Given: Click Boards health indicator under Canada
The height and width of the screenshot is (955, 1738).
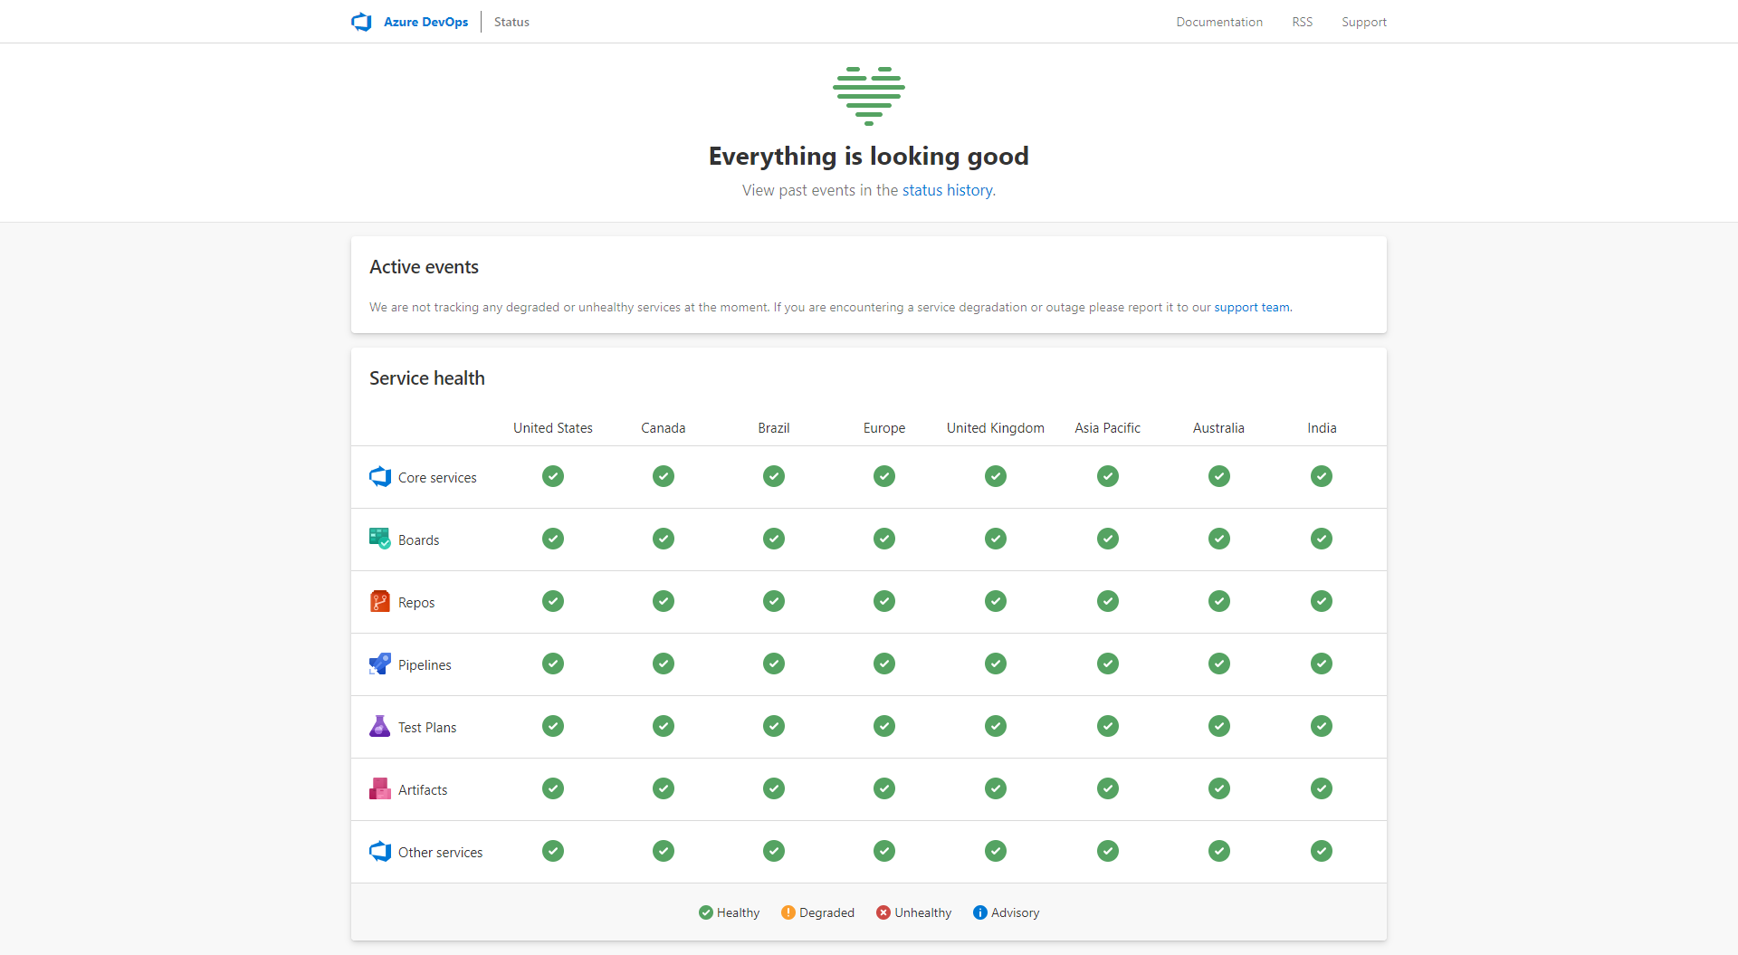Looking at the screenshot, I should tap(663, 538).
